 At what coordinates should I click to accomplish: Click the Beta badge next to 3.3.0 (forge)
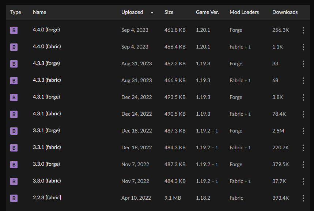point(14,164)
